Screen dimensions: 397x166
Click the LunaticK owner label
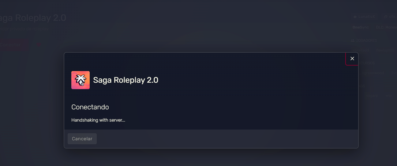[x=367, y=17]
